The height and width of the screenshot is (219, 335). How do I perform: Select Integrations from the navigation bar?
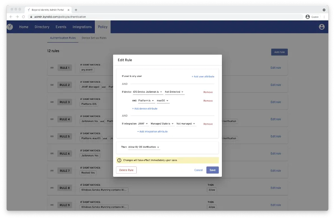tap(82, 26)
